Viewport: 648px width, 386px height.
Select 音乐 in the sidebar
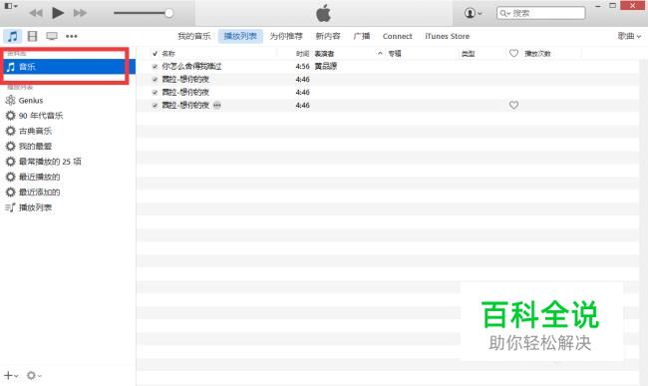tap(68, 67)
